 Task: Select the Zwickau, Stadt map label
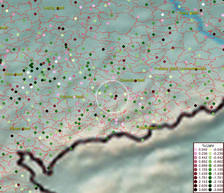71,96
